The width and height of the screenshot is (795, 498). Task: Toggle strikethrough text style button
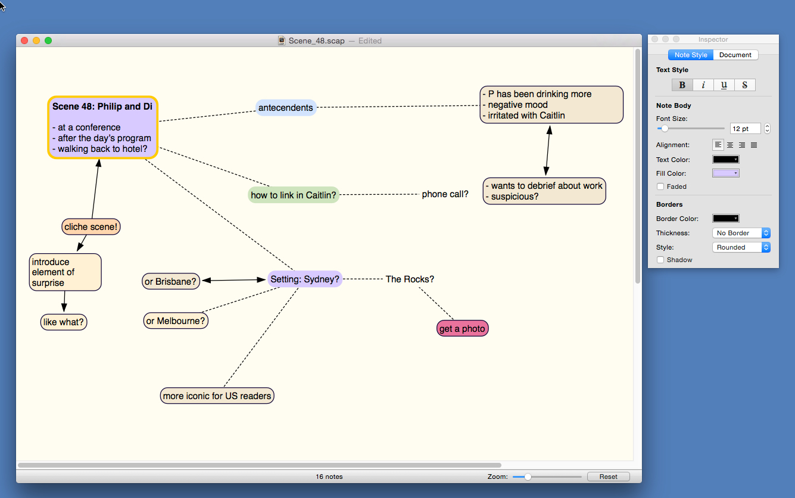pos(745,85)
